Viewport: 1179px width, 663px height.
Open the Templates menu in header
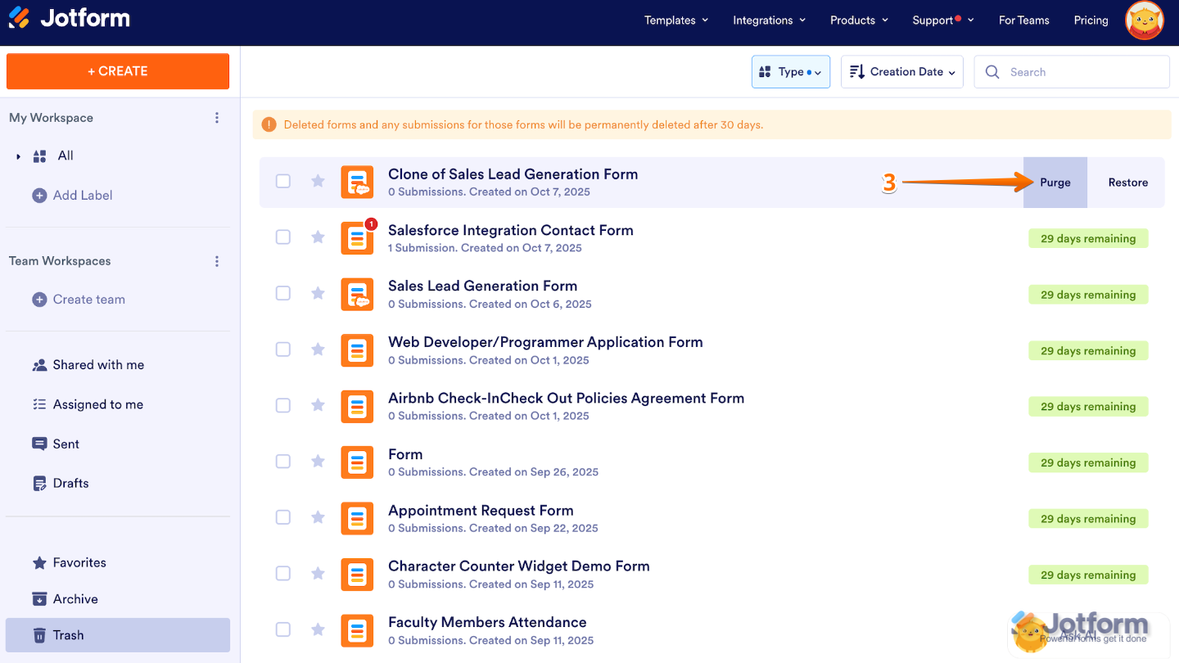(676, 20)
